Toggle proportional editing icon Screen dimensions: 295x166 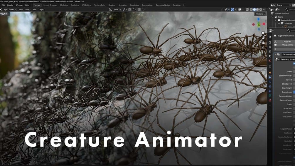tap(139, 9)
